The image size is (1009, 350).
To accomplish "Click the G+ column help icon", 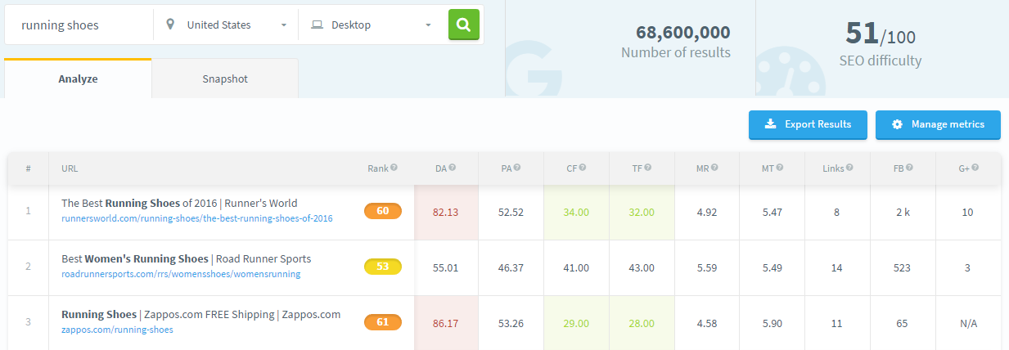I will (975, 168).
